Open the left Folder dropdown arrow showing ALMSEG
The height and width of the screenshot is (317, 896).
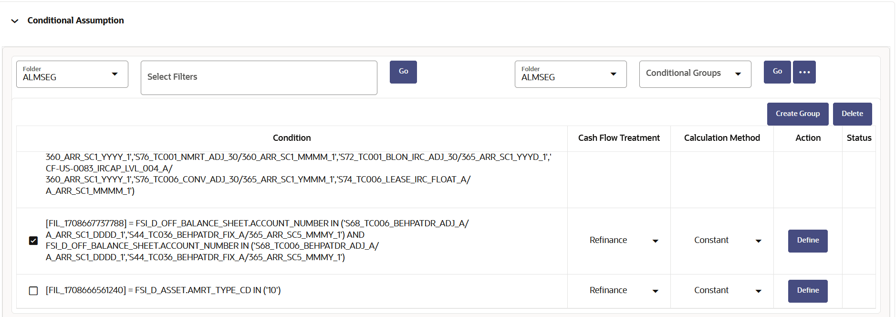click(115, 74)
